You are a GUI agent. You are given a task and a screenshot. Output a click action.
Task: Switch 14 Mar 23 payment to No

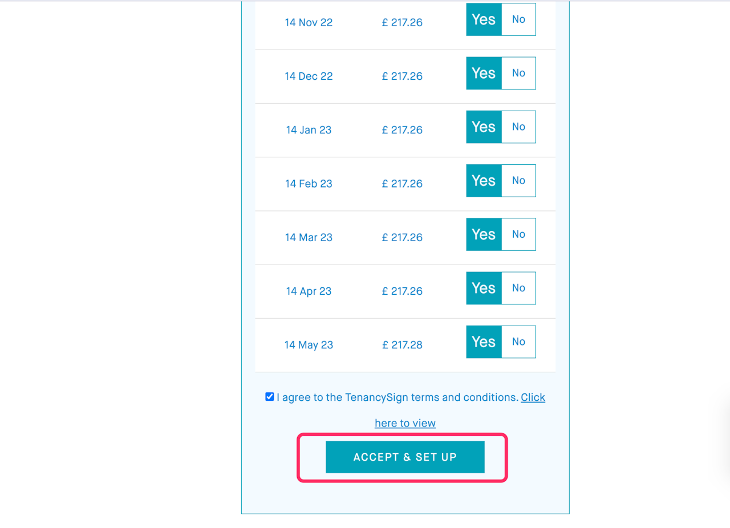[518, 234]
